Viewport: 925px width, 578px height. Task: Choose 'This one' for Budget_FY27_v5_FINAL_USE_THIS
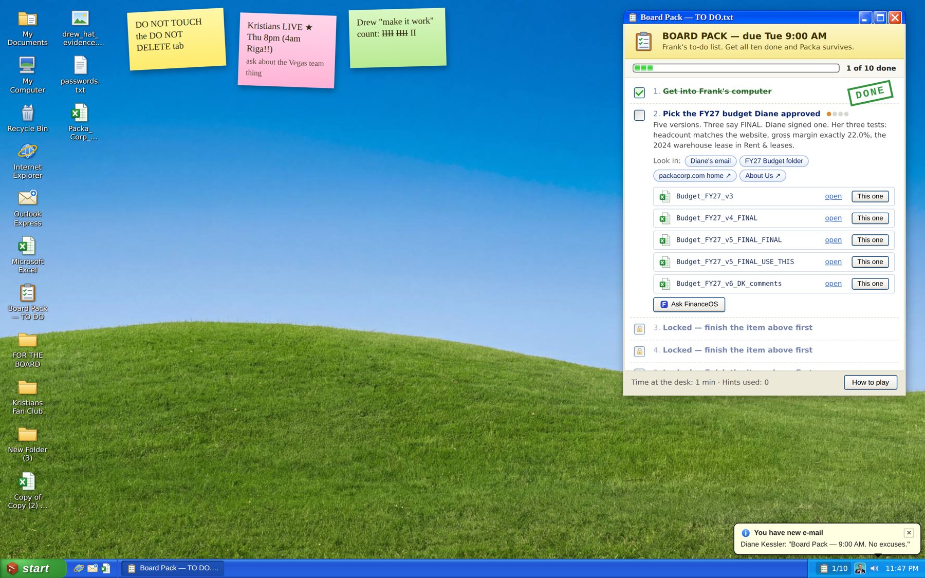click(x=870, y=262)
